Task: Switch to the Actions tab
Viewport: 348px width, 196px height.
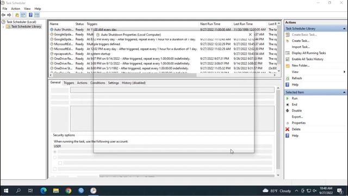Action: pos(82,83)
